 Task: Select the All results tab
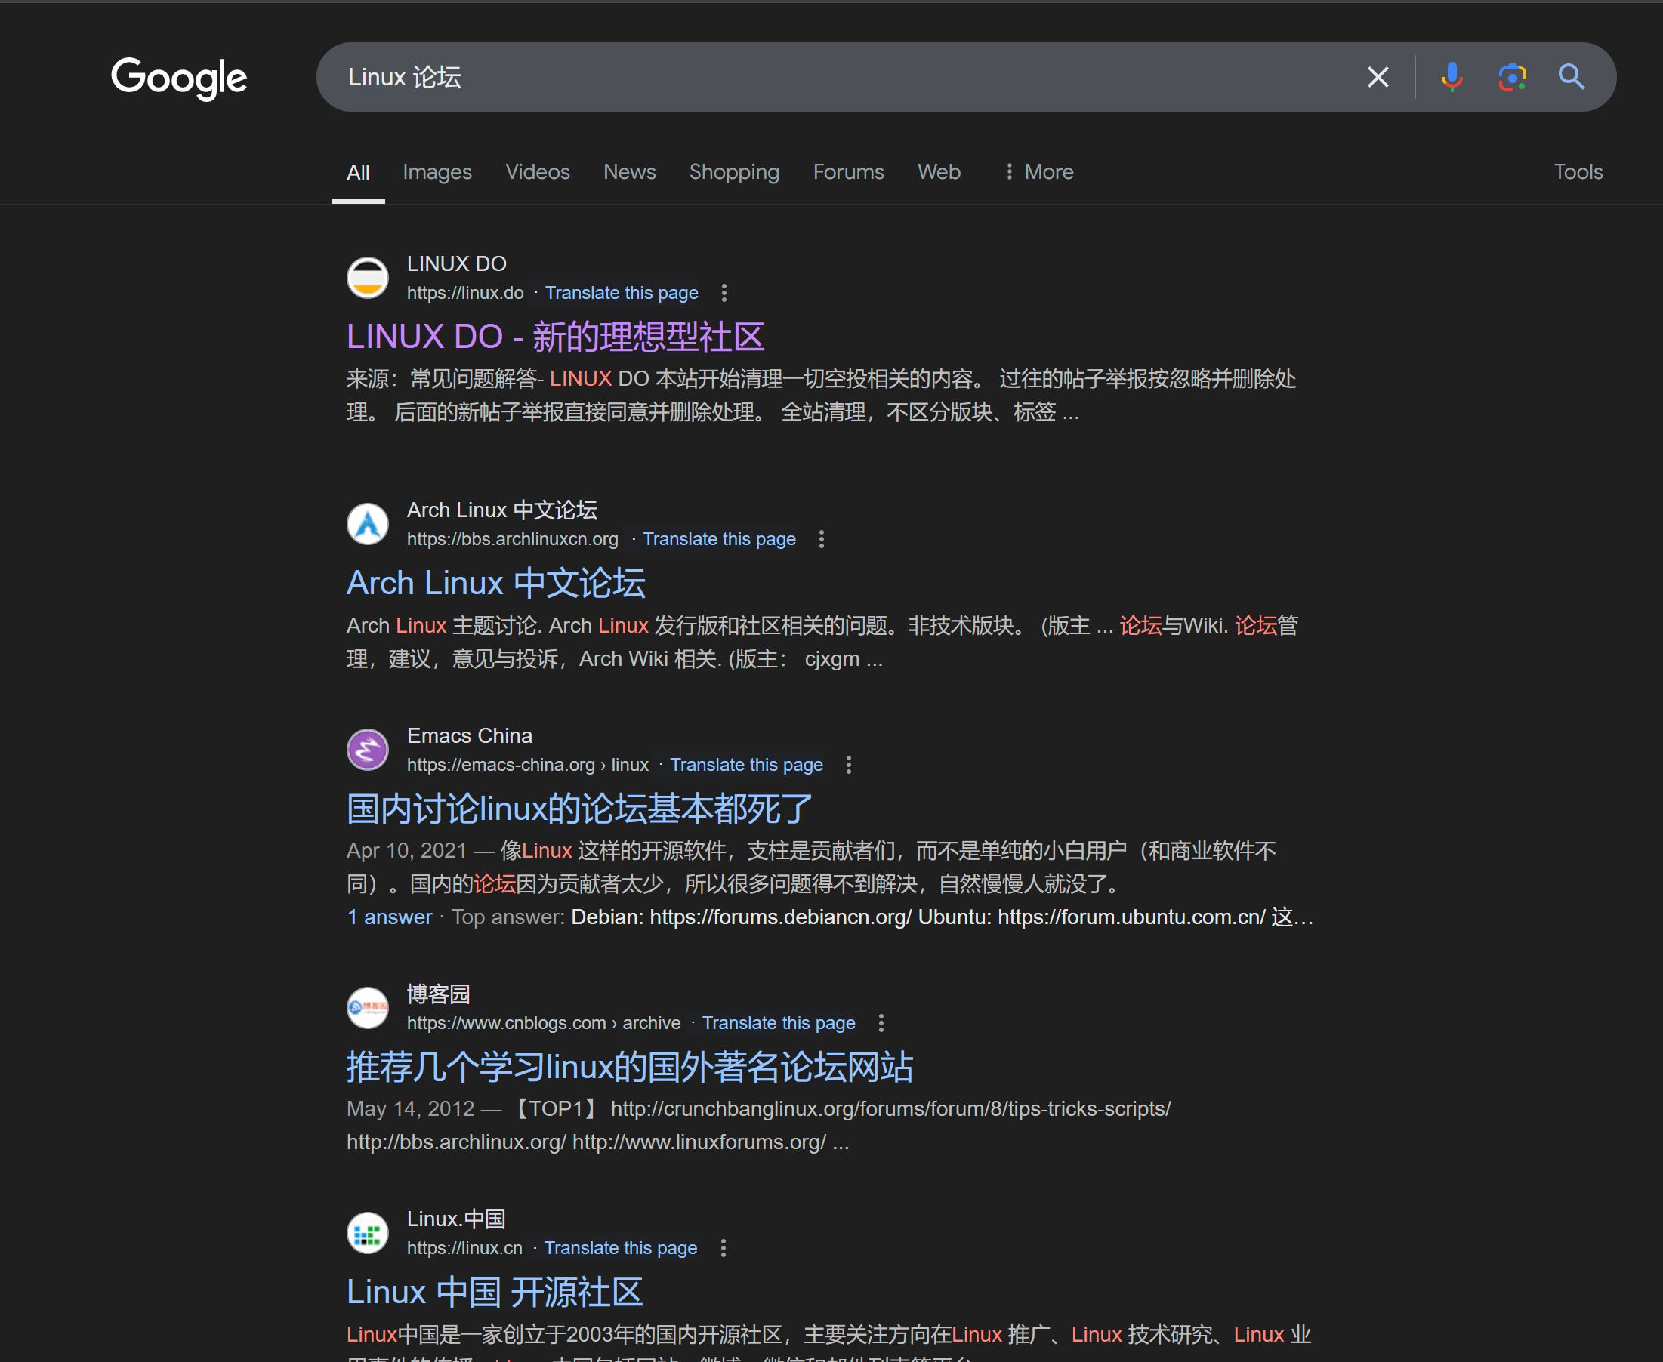pos(358,172)
